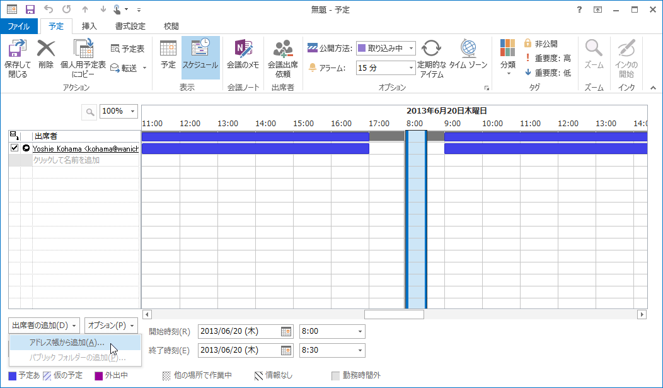Click Yoshie Kohama attendee name
This screenshot has height=388, width=663.
pyautogui.click(x=86, y=148)
